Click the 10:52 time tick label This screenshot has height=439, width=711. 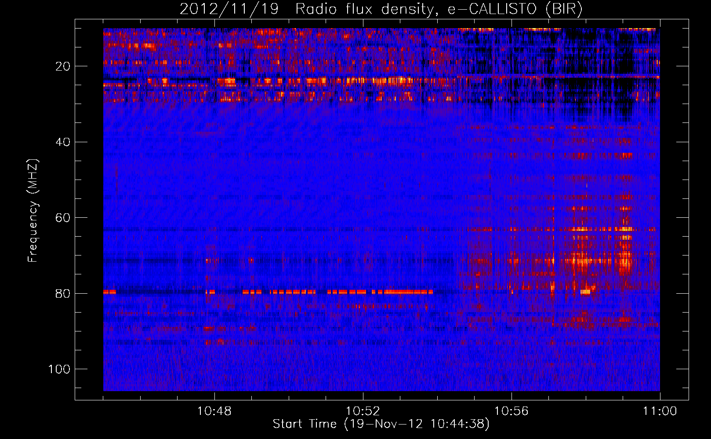coord(363,411)
